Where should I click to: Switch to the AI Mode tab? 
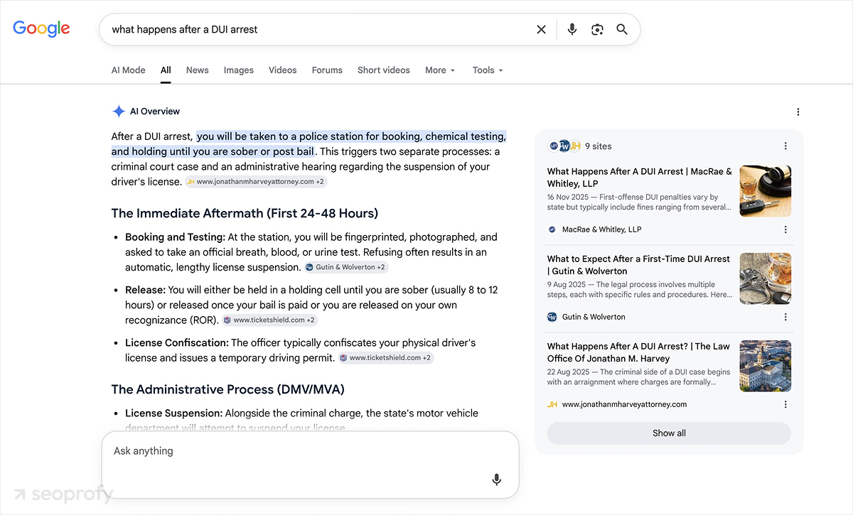click(x=129, y=70)
